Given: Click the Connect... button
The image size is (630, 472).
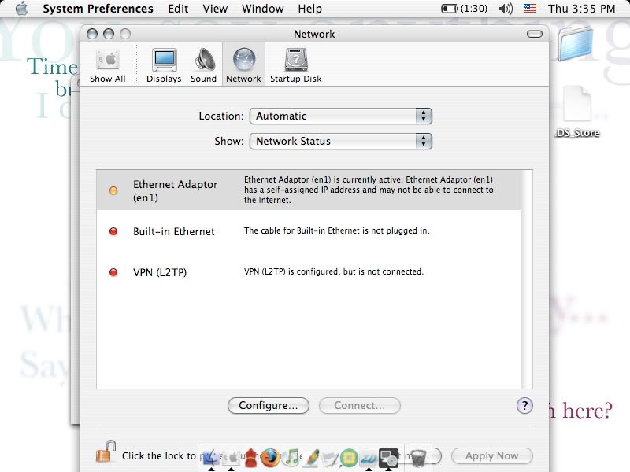Looking at the screenshot, I should pyautogui.click(x=360, y=405).
